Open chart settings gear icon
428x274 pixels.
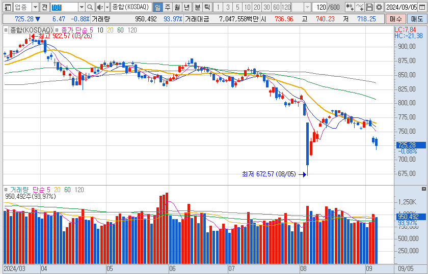[x=379, y=7]
